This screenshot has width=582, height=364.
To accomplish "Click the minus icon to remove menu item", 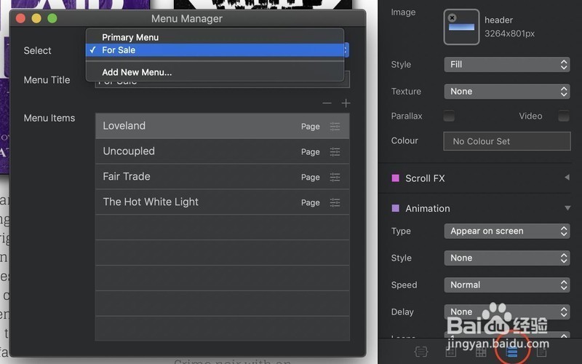I will tap(327, 103).
